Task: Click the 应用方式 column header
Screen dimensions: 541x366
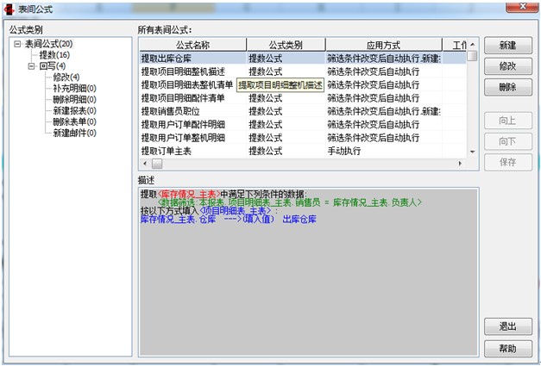Action: pos(382,45)
